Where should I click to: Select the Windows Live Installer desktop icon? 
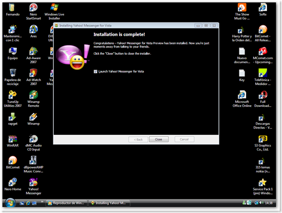coord(54,12)
